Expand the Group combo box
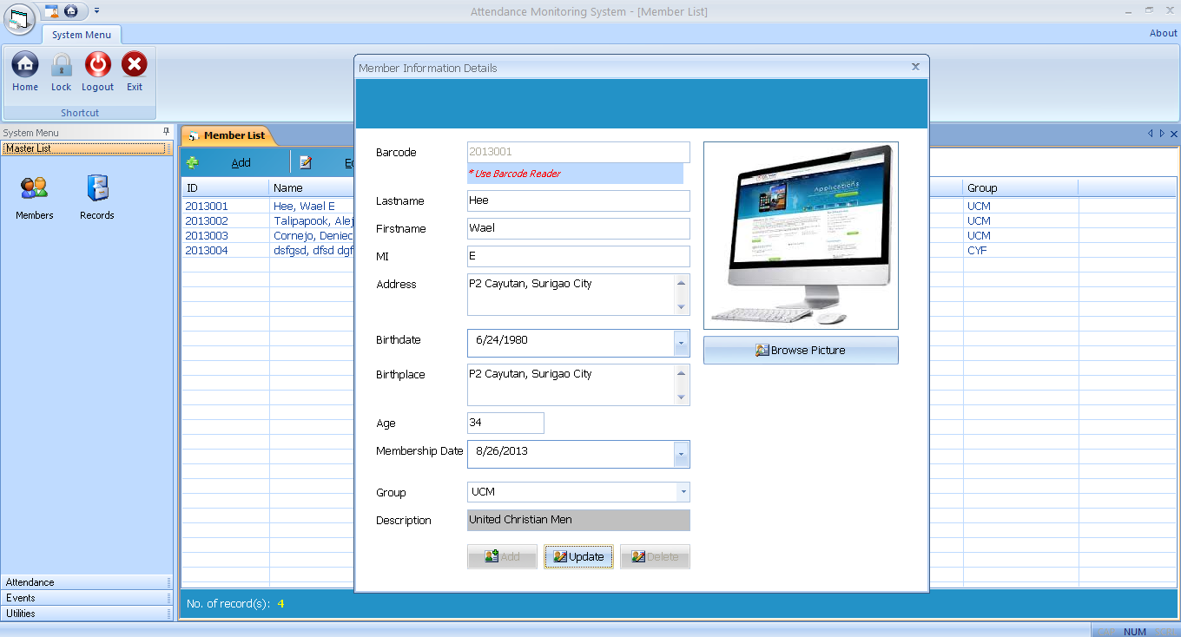Viewport: 1181px width, 637px height. (683, 492)
